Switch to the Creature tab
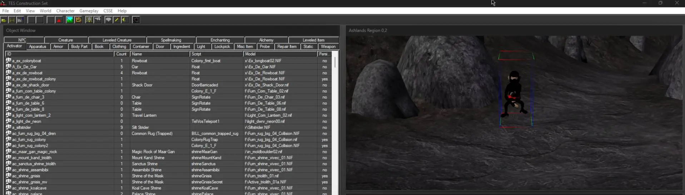This screenshot has height=195, width=685. 66,40
